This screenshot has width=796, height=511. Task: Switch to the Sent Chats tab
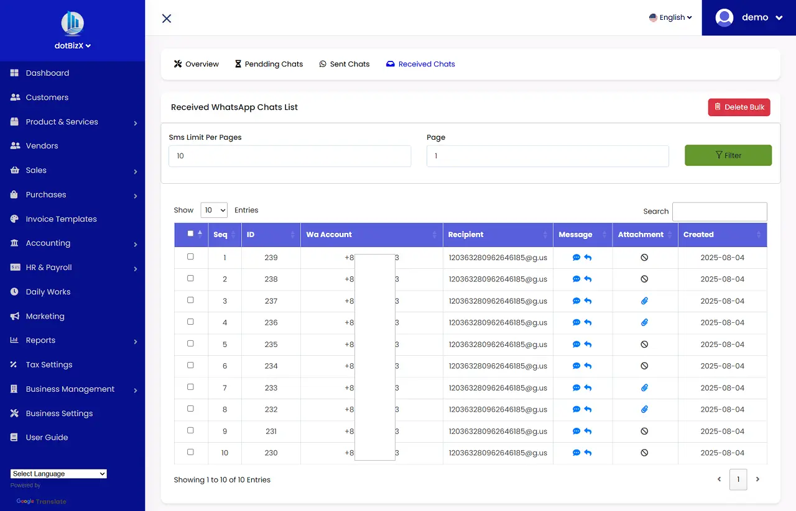(x=344, y=64)
